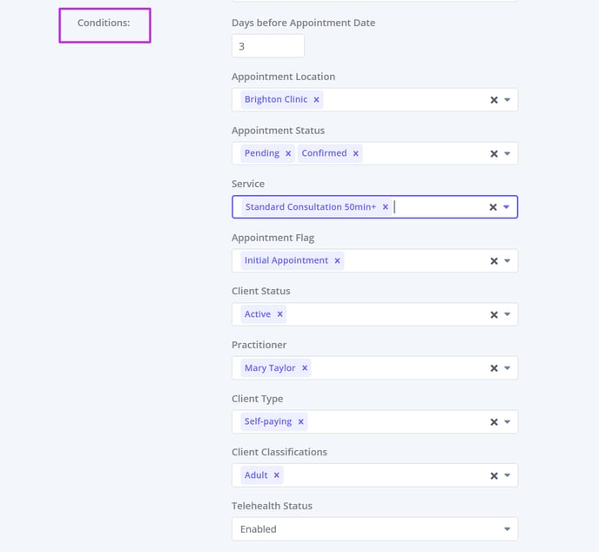The height and width of the screenshot is (552, 599).
Task: Remove the Mary Taylor practitioner tag
Action: (x=305, y=368)
